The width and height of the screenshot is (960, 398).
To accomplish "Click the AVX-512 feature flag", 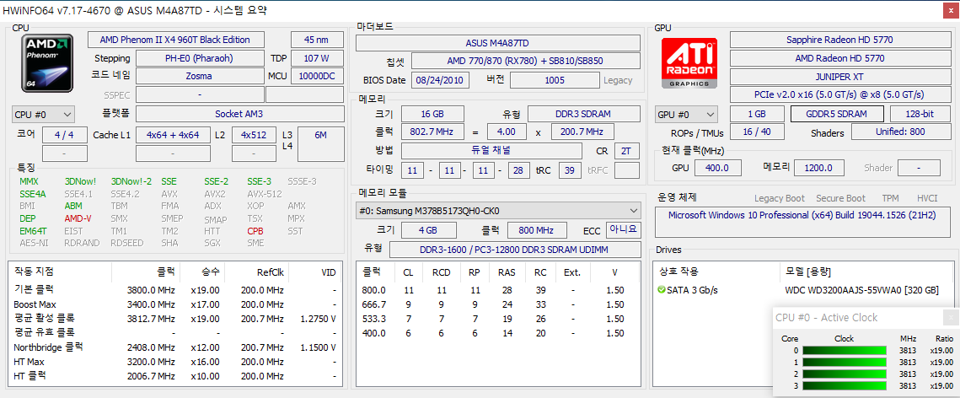I will coord(265,193).
